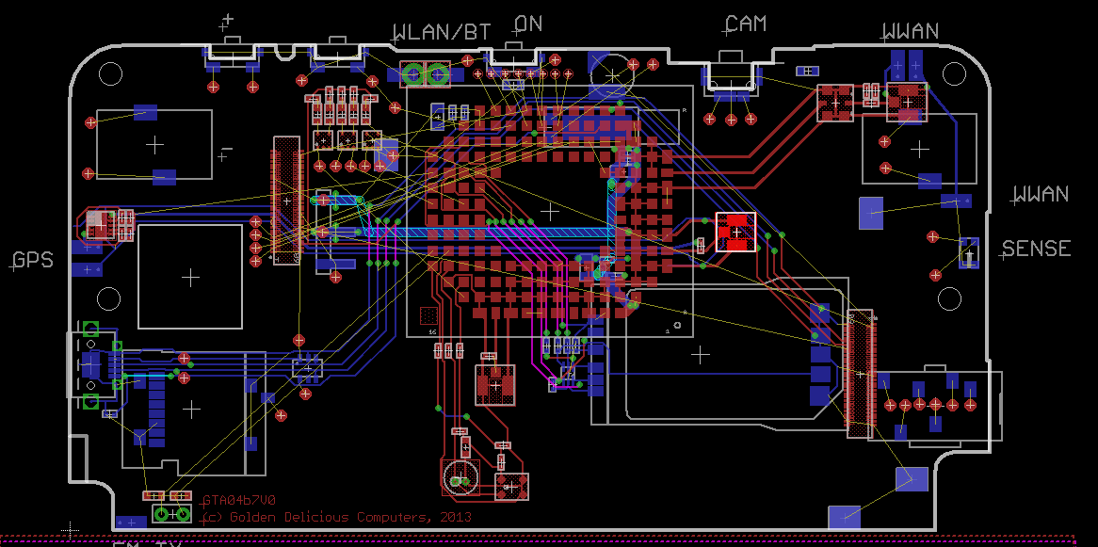Select the GTA04b7V0 board name text
1098x547 pixels.
(238, 501)
